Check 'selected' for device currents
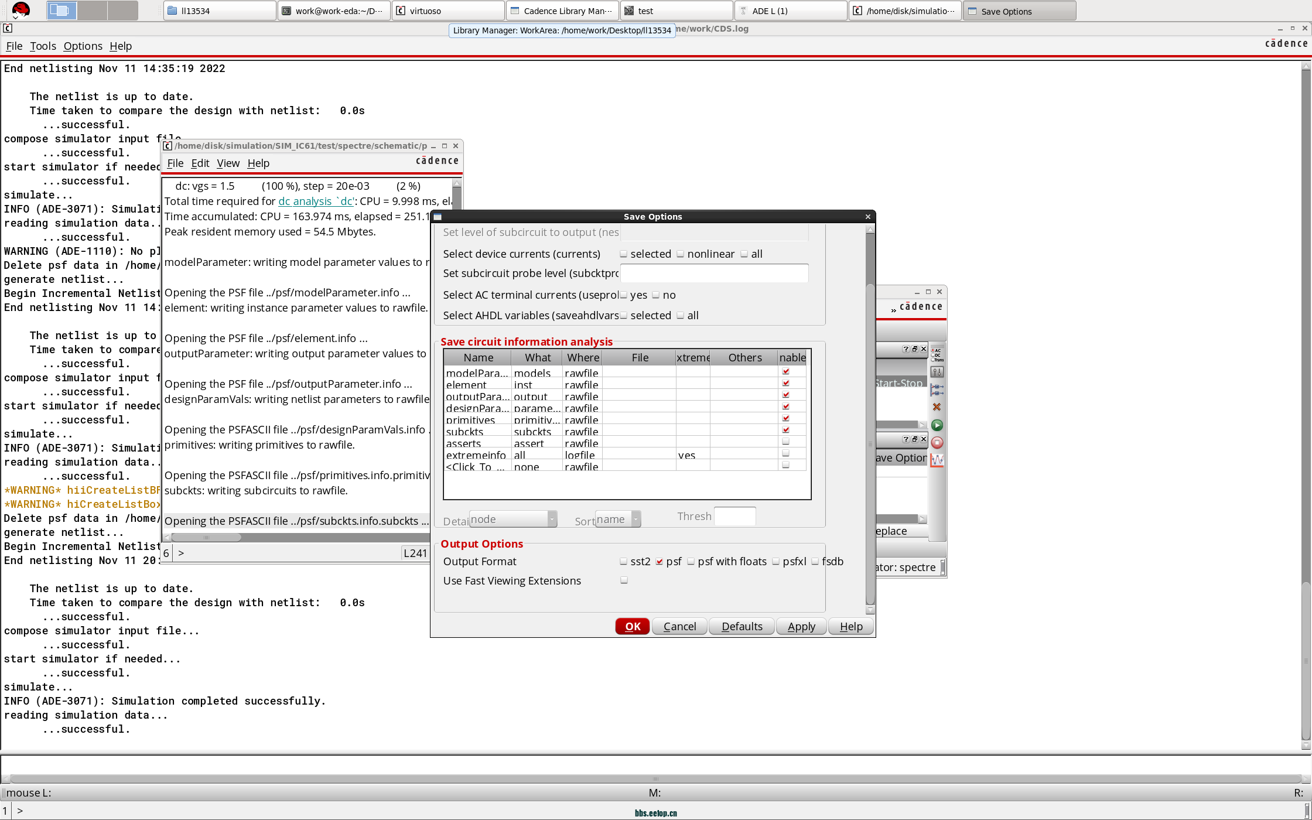This screenshot has height=820, width=1312. click(x=624, y=254)
